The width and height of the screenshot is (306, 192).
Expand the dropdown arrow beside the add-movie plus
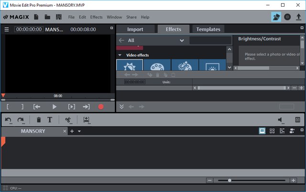[79, 131]
